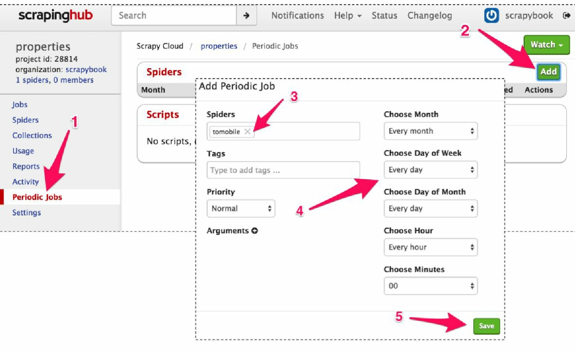Open the scrapinghub logo home page
The image size is (575, 351).
[56, 16]
